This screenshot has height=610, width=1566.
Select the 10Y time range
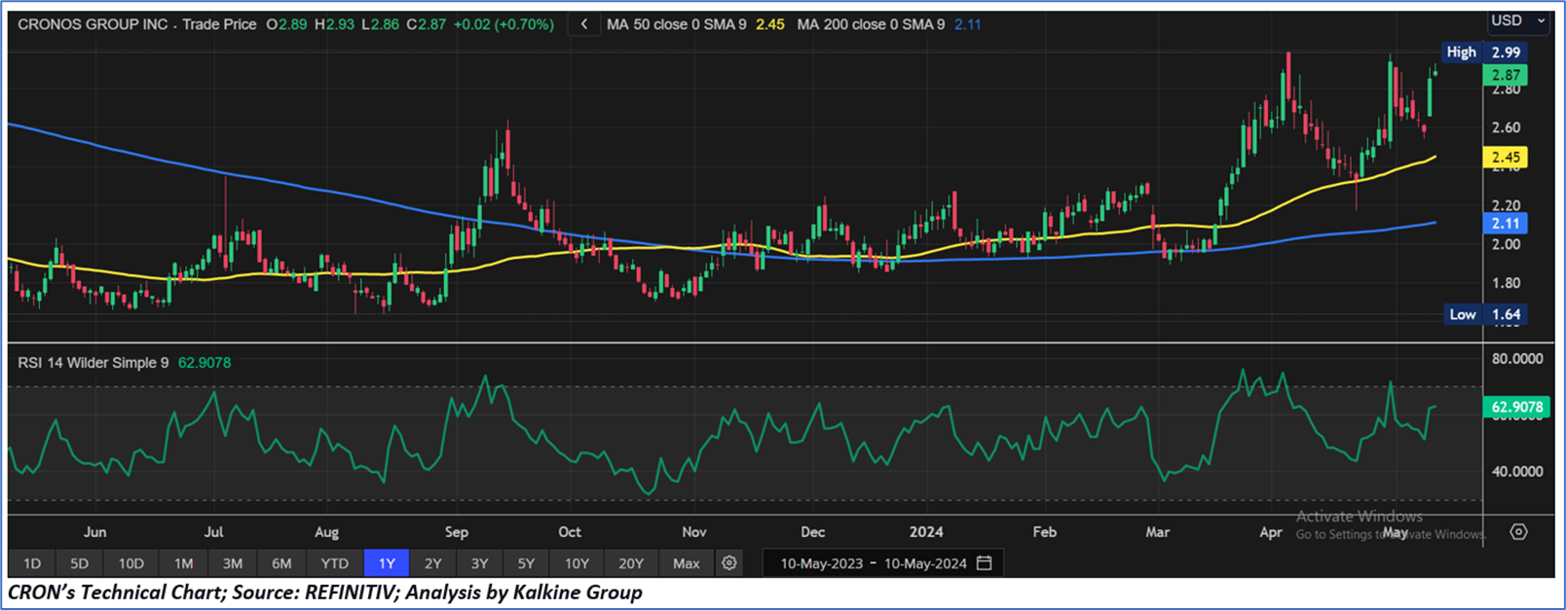pos(577,563)
